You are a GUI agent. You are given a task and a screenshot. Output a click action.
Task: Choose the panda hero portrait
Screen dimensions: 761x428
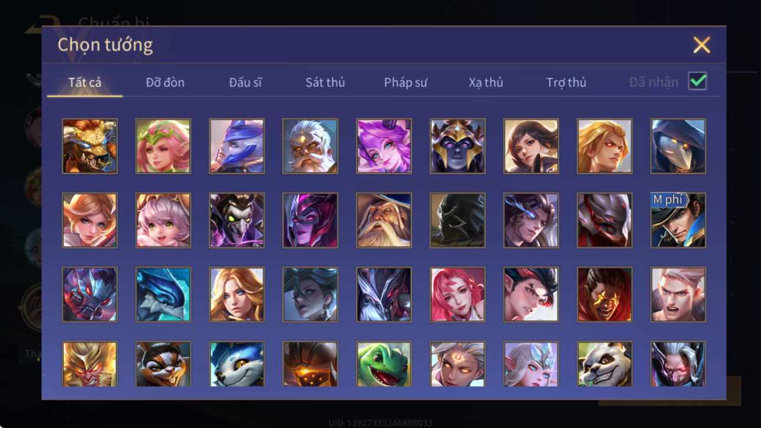click(x=604, y=364)
